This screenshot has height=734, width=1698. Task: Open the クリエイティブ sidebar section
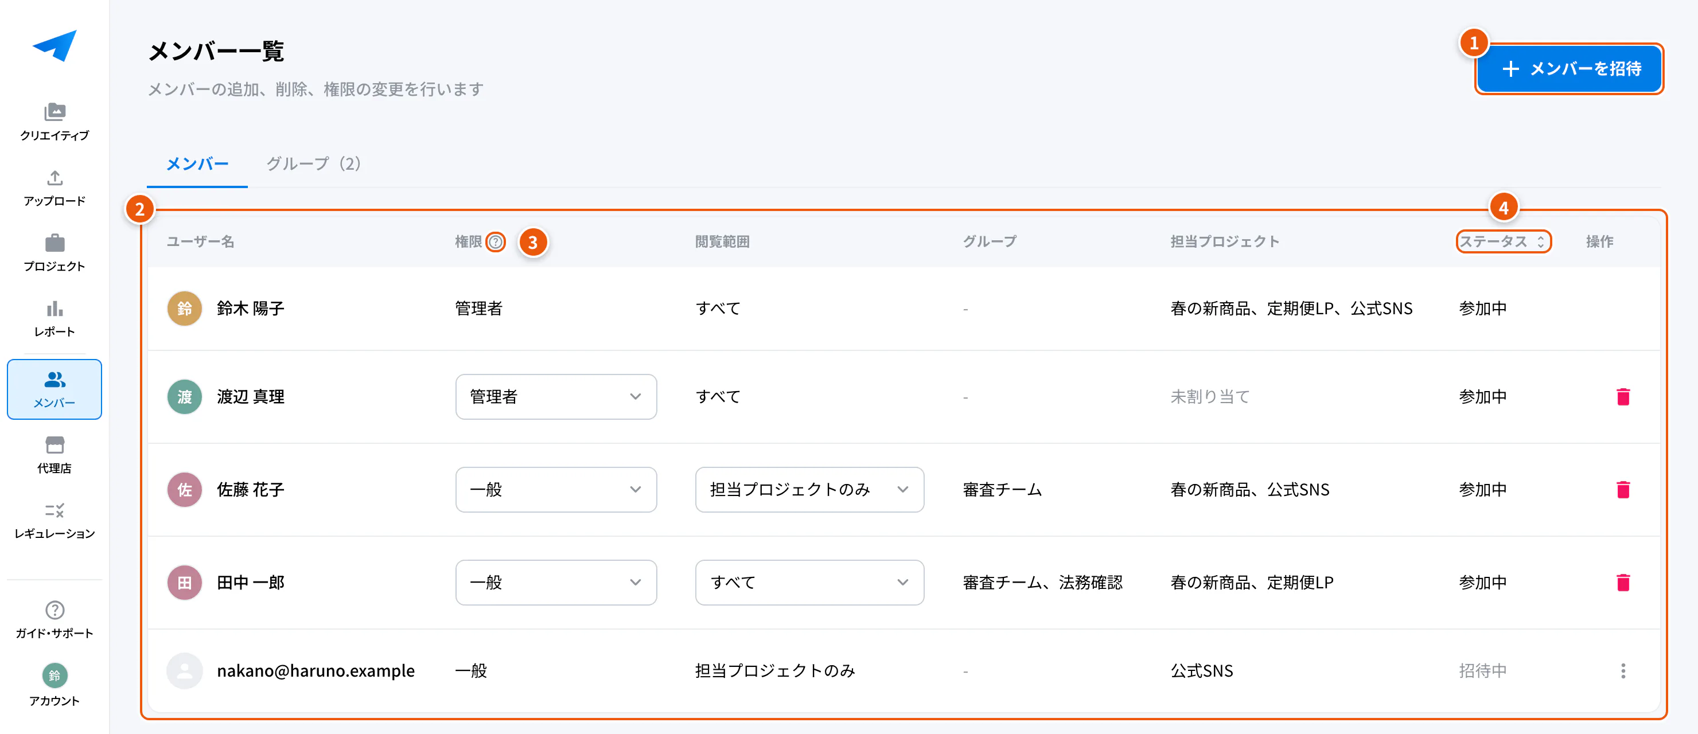pyautogui.click(x=54, y=122)
